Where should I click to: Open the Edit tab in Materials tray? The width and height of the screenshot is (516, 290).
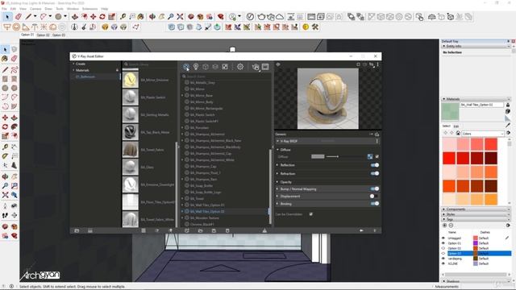[456, 126]
